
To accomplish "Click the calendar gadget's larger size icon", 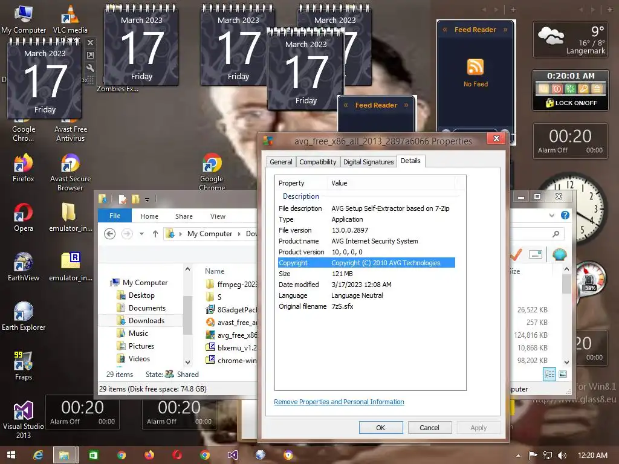I will (x=91, y=55).
